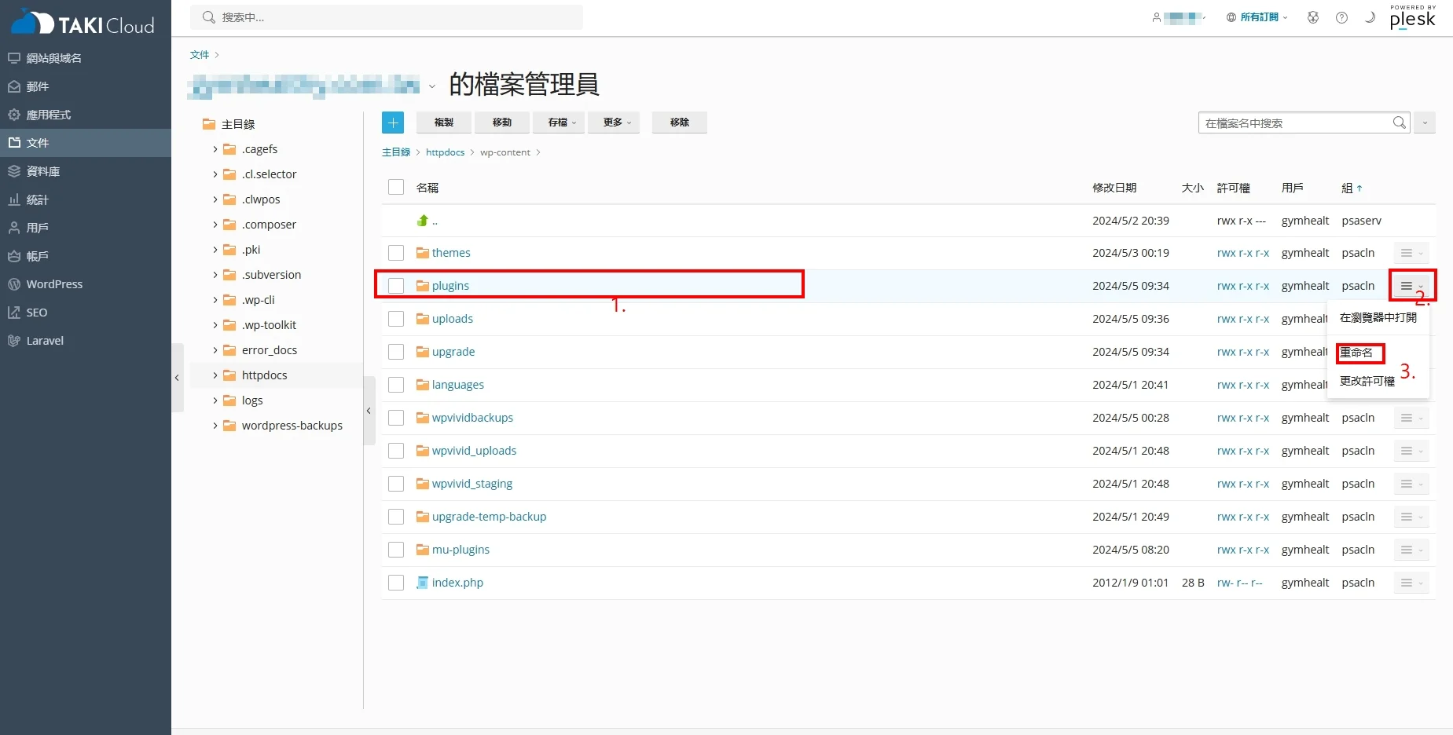The image size is (1453, 735).
Task: Collapse the folder tree panel
Action: [369, 411]
